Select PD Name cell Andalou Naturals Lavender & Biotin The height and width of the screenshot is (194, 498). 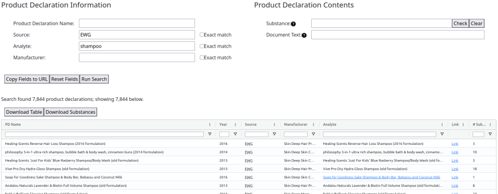tap(66, 186)
